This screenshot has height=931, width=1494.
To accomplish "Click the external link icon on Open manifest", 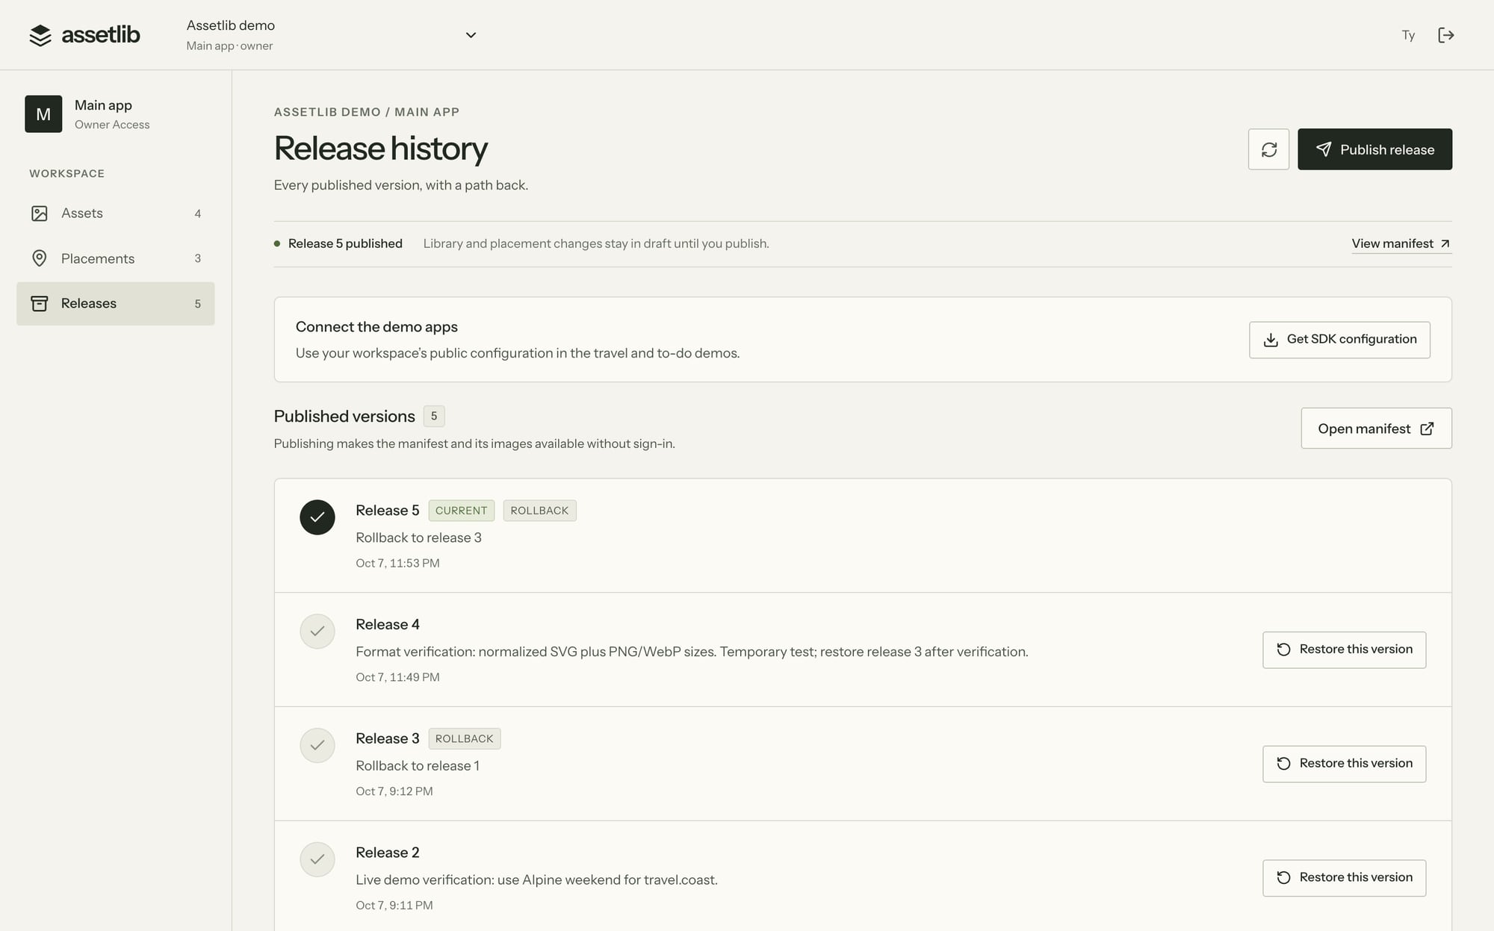I will pos(1427,429).
